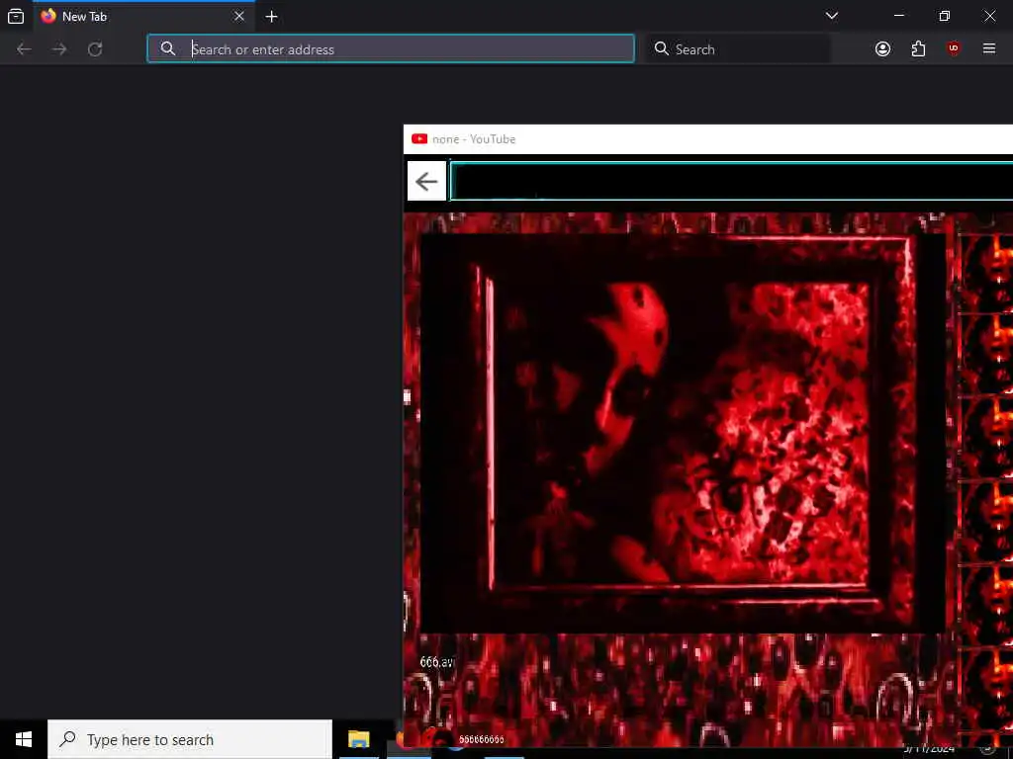This screenshot has height=759, width=1013.
Task: Restore down the Firefox window
Action: [945, 16]
